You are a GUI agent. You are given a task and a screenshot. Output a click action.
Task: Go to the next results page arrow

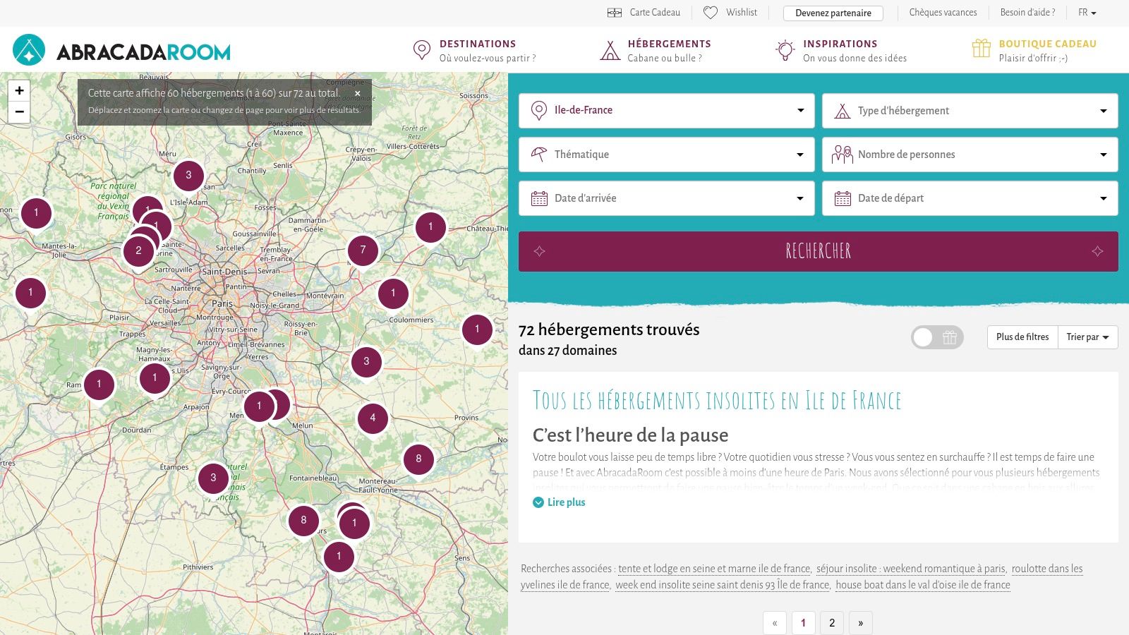861,623
